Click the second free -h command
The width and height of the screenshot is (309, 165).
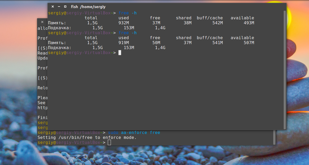pos(128,33)
